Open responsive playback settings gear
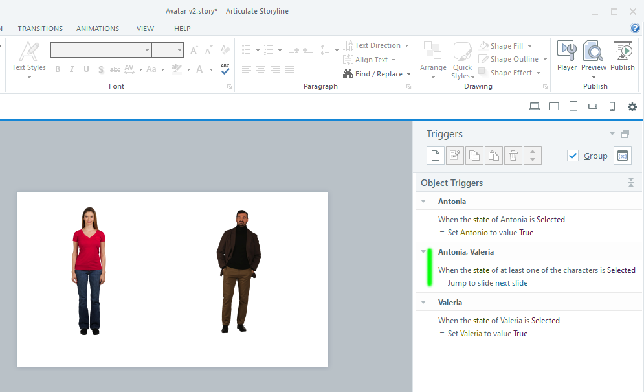 632,107
